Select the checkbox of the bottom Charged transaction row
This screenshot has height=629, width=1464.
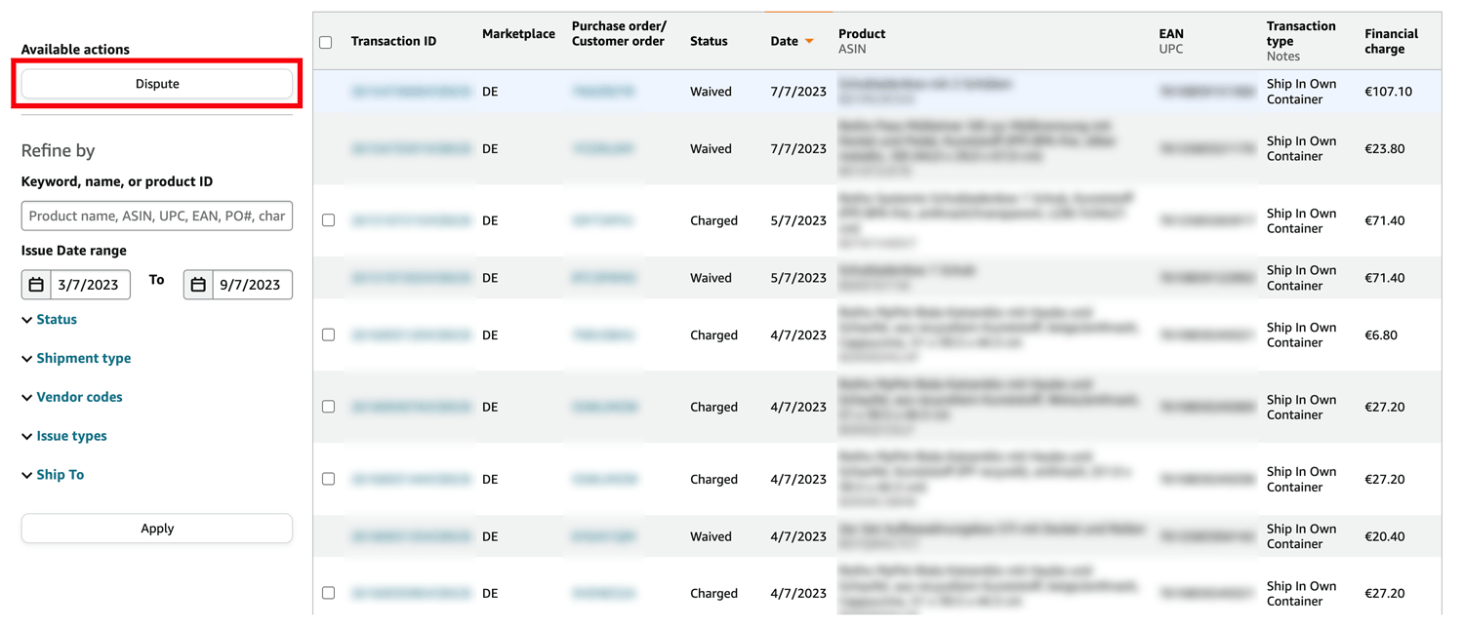(328, 593)
